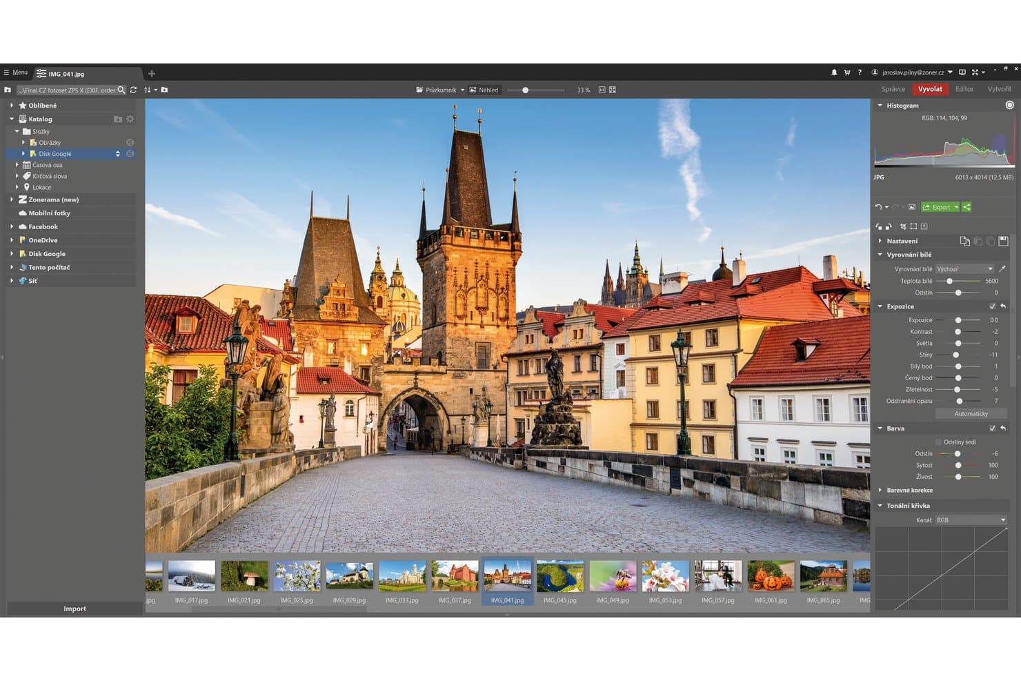Refresh the folder with the reload icon
The image size is (1021, 681).
(x=133, y=90)
